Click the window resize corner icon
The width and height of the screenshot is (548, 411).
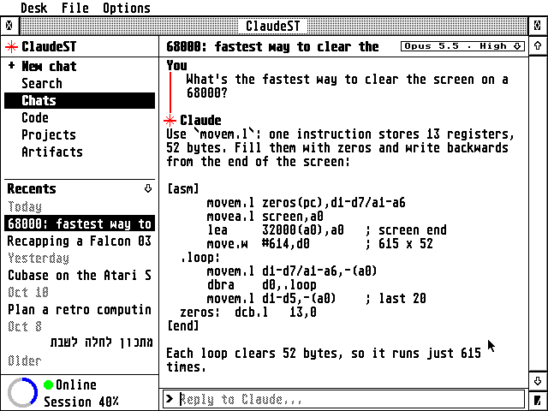click(538, 400)
